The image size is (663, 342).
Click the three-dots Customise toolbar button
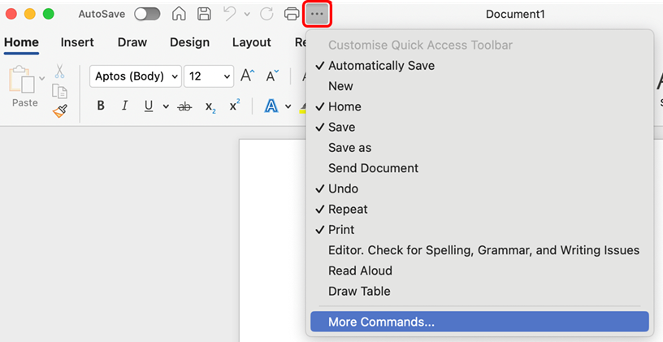[317, 14]
